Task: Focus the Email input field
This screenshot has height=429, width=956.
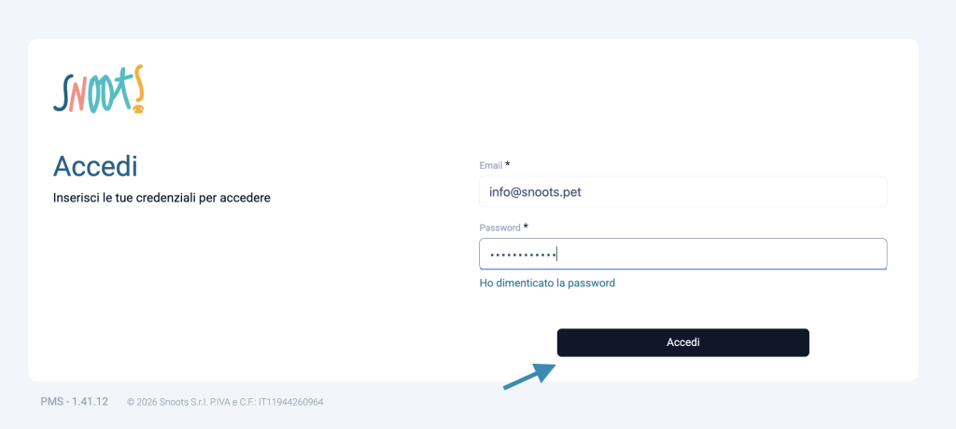Action: click(x=682, y=192)
